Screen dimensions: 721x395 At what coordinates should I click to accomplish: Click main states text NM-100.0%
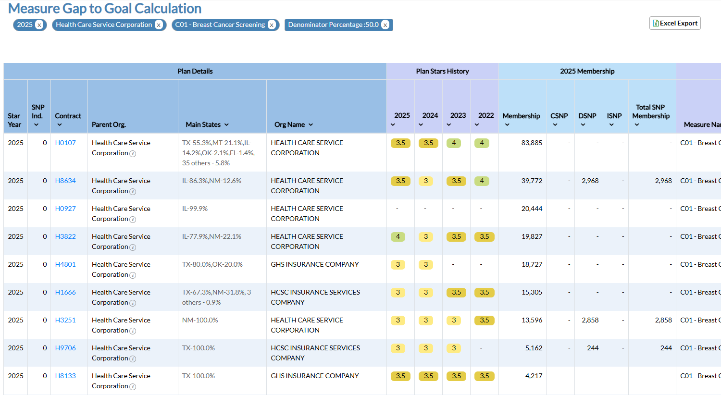(200, 320)
